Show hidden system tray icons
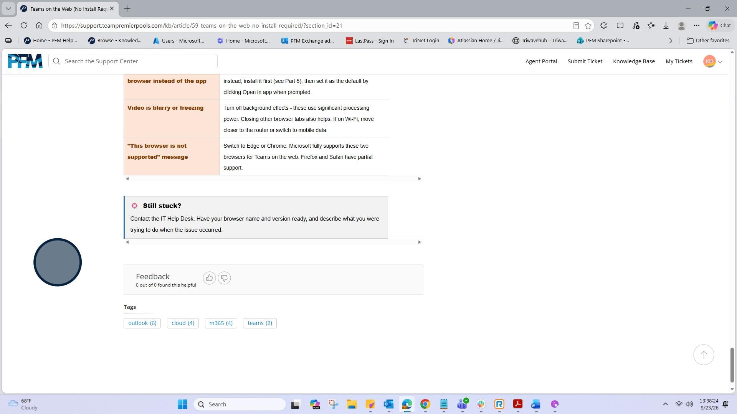 (x=665, y=404)
